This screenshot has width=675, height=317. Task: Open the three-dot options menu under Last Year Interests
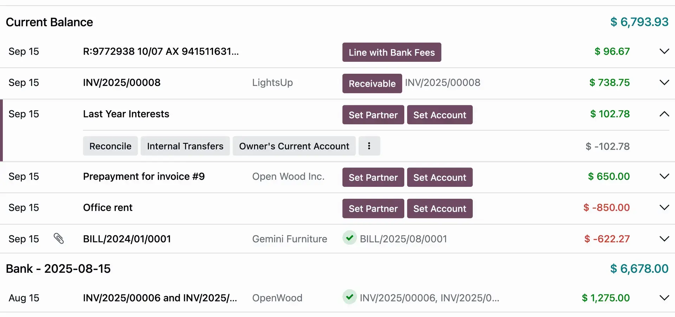click(x=369, y=146)
